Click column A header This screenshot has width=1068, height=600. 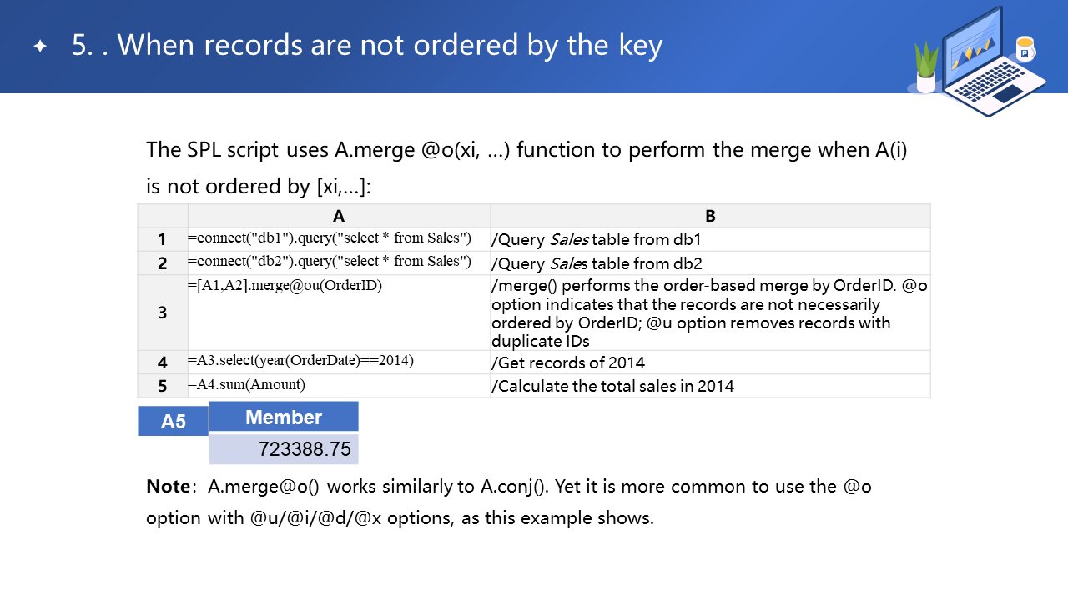coord(339,216)
